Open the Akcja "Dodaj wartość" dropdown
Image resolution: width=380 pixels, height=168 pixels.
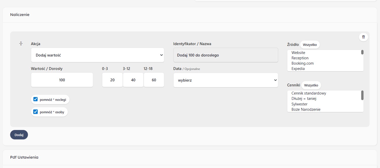pyautogui.click(x=97, y=55)
